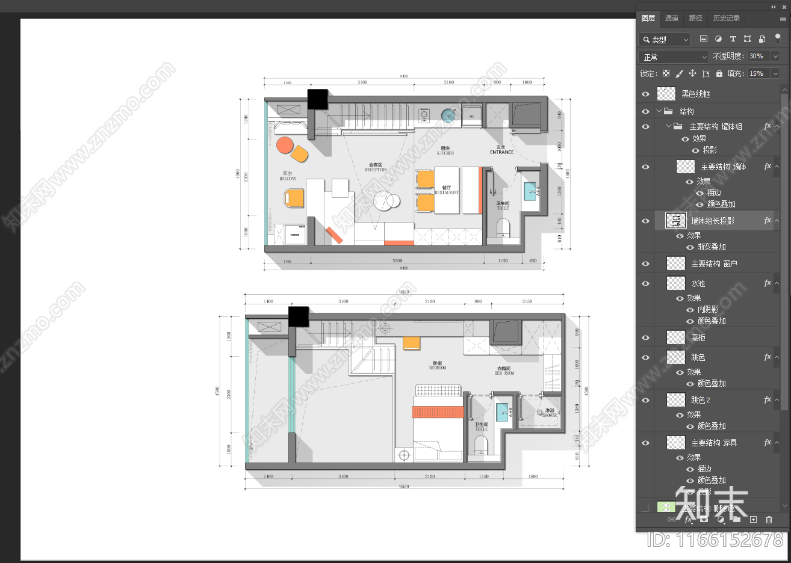
Task: Click lock all padlock icon
Action: [719, 73]
